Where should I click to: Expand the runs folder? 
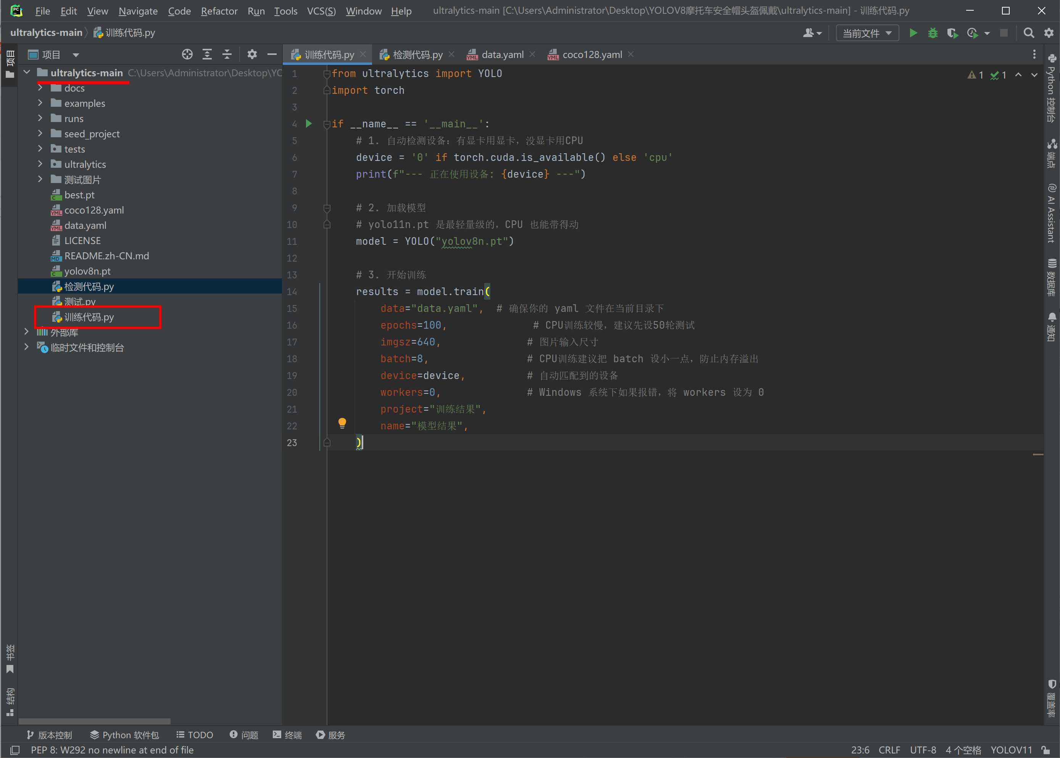(x=40, y=119)
